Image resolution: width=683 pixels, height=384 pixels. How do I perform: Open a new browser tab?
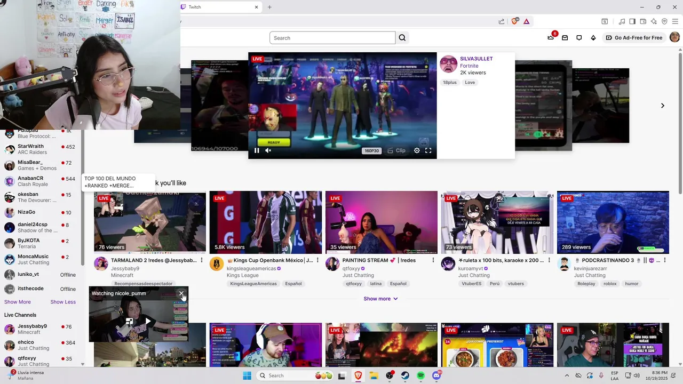[269, 7]
